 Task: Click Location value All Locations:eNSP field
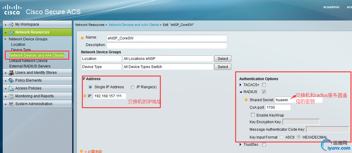click(x=168, y=59)
